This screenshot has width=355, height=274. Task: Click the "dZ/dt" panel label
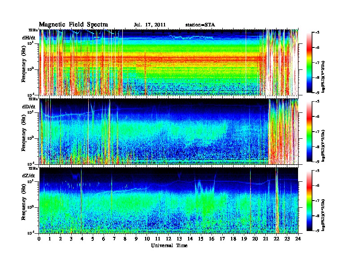(x=29, y=176)
